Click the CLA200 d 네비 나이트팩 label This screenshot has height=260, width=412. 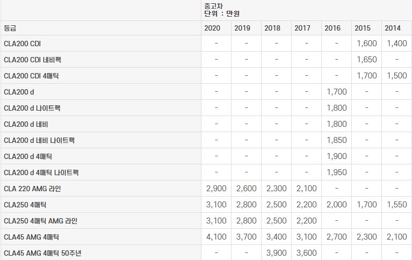pyautogui.click(x=39, y=140)
